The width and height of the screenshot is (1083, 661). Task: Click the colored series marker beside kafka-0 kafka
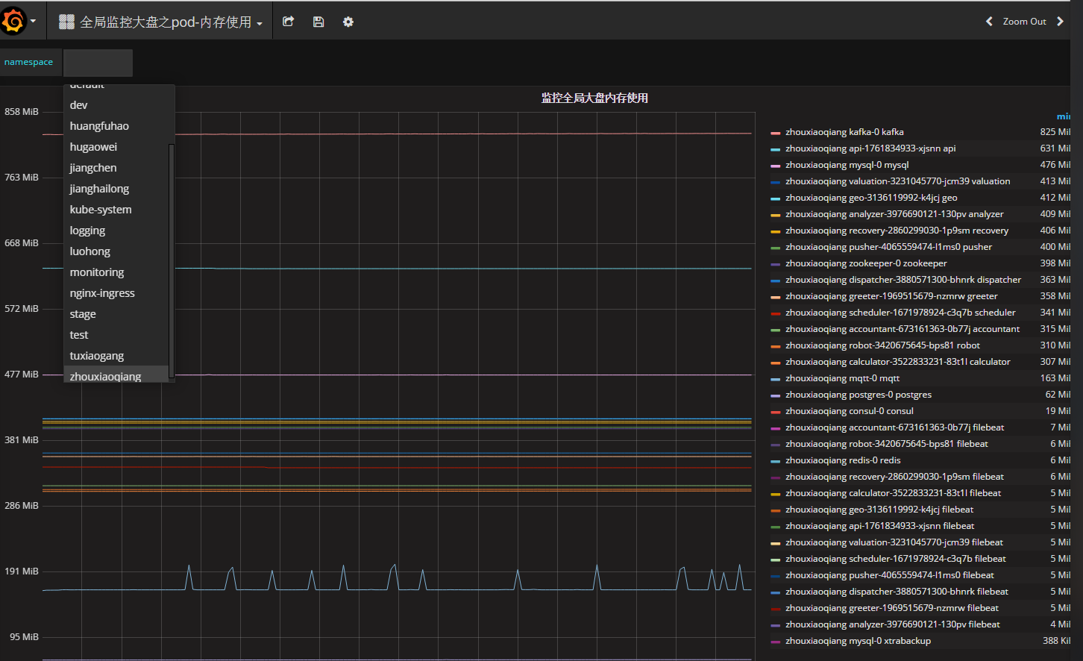(776, 132)
